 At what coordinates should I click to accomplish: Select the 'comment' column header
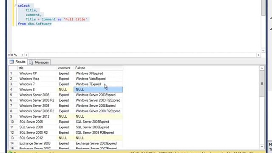coord(65,68)
